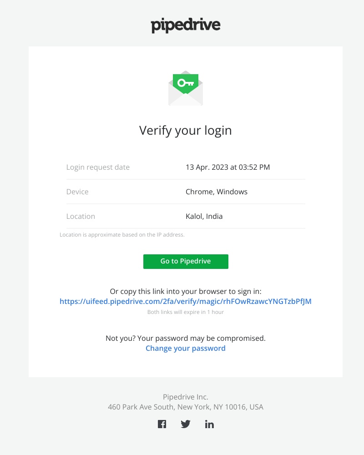
Task: Click the New York address in footer
Action: [x=185, y=407]
